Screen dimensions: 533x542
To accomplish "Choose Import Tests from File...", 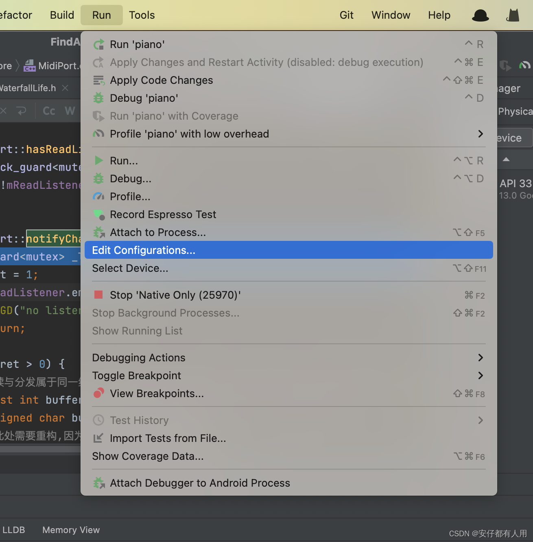I will tap(289, 438).
